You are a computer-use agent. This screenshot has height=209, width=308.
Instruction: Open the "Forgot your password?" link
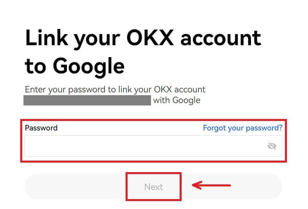point(242,128)
